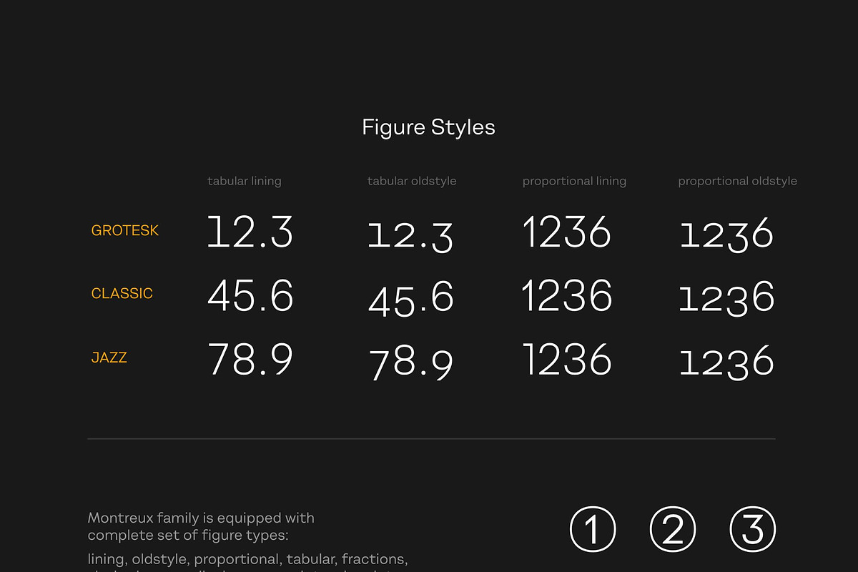Click the tabular oldstyle column header
The width and height of the screenshot is (858, 572).
click(412, 182)
